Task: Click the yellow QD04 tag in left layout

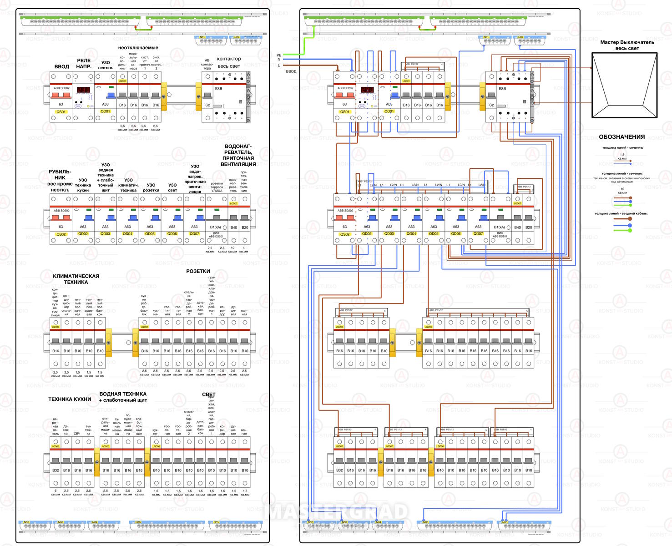Action: tap(127, 234)
